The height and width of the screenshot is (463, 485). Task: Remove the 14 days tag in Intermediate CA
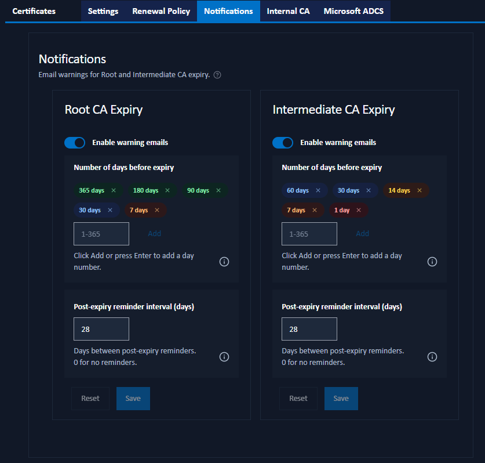click(x=420, y=190)
